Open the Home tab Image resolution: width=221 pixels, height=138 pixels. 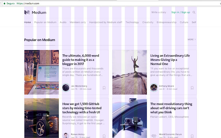point(28,22)
